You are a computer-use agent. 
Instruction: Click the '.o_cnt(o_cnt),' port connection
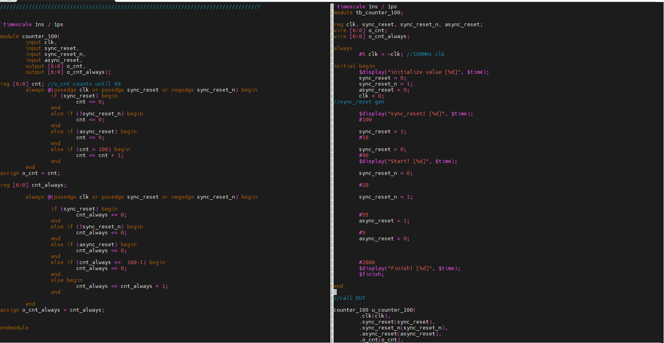coord(381,340)
